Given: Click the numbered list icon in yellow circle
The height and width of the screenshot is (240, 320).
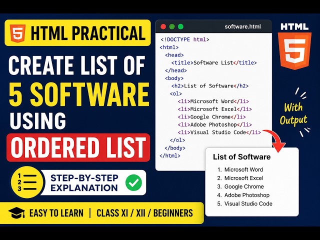Looking at the screenshot, I should (27, 182).
